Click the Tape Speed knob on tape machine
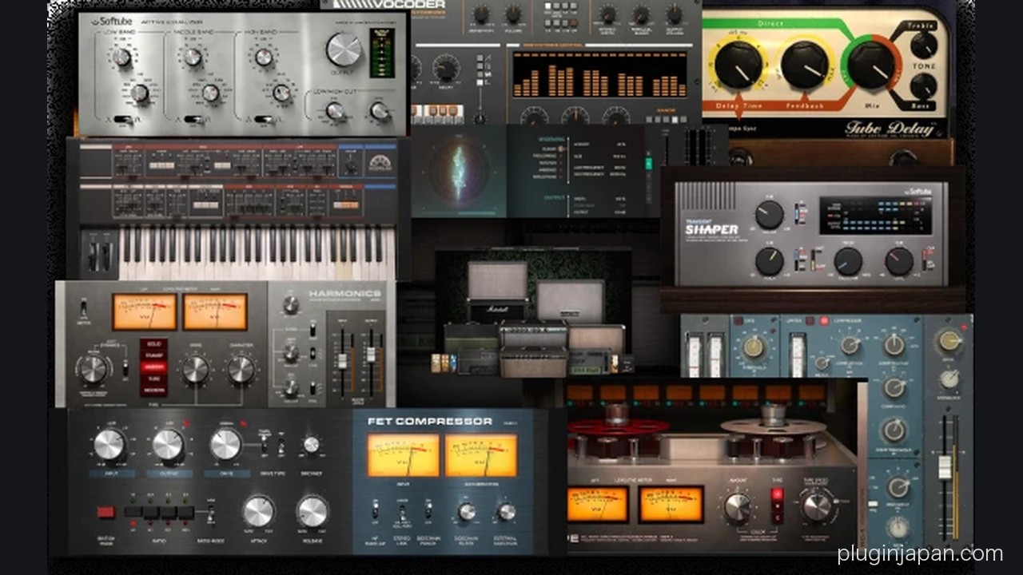1023x575 pixels. [817, 506]
